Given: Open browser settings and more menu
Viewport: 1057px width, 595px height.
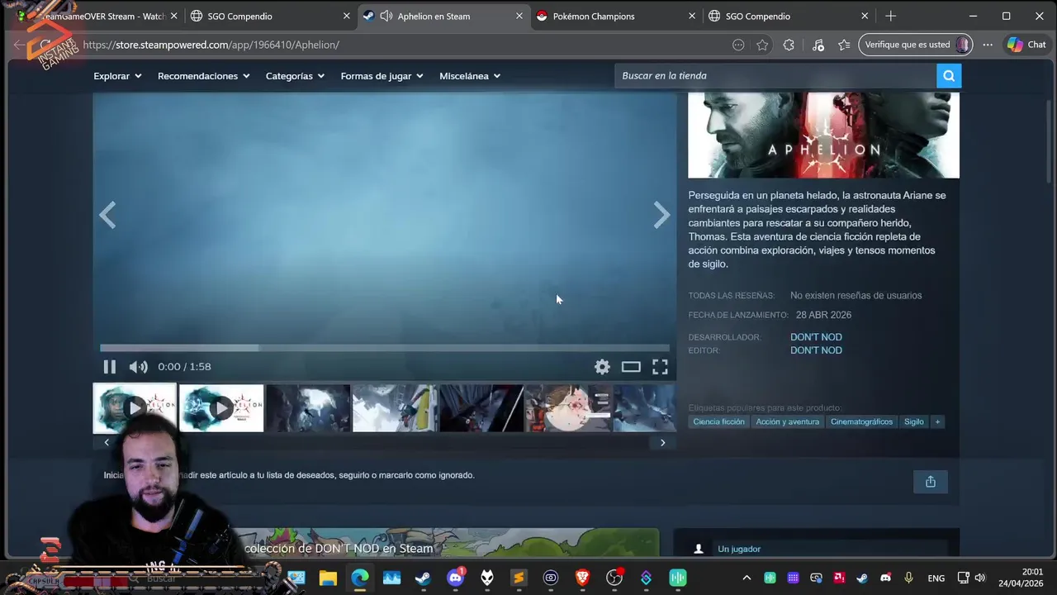Looking at the screenshot, I should (988, 45).
